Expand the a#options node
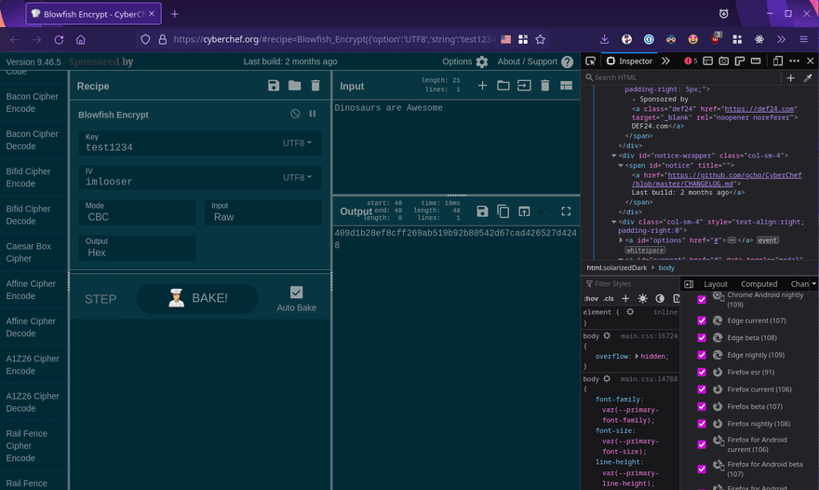819x490 pixels. tap(621, 240)
